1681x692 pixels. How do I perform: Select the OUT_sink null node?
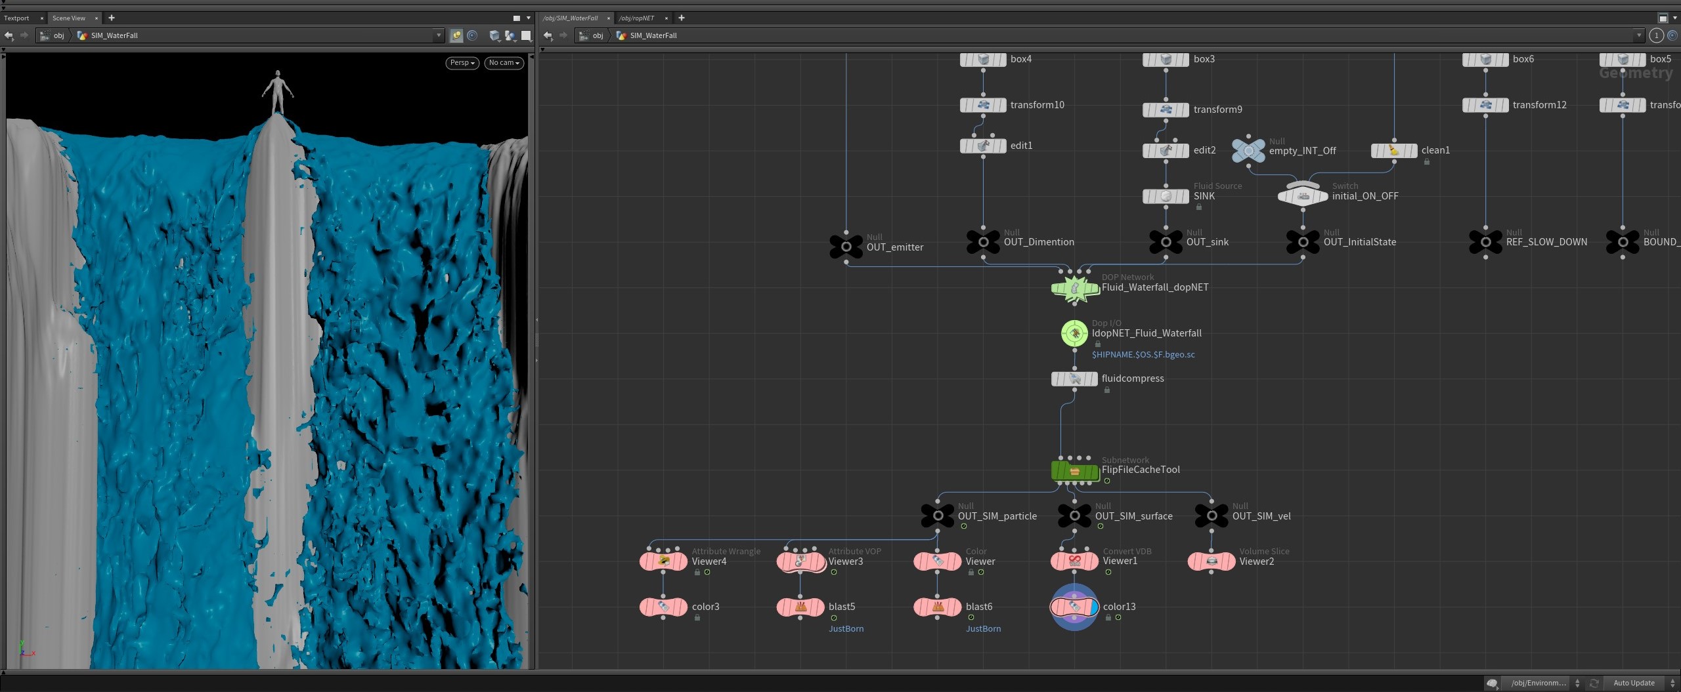click(1166, 242)
